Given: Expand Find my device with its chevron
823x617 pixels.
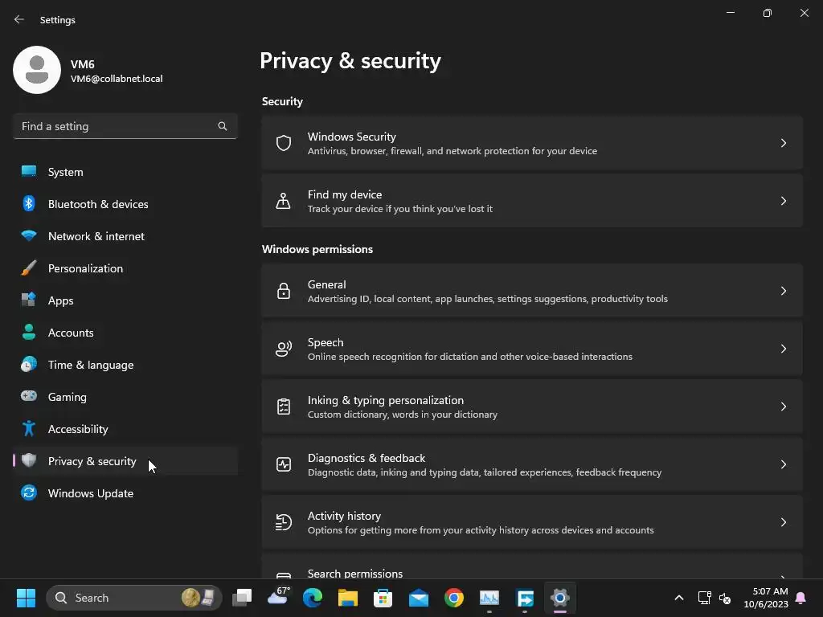Looking at the screenshot, I should coord(783,201).
